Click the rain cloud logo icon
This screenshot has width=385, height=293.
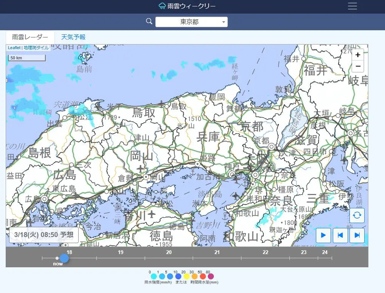pos(162,6)
